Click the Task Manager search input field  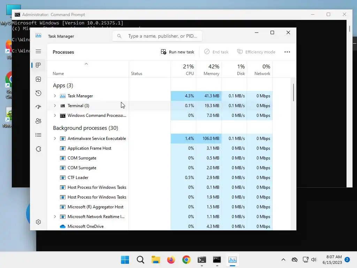pos(157,36)
